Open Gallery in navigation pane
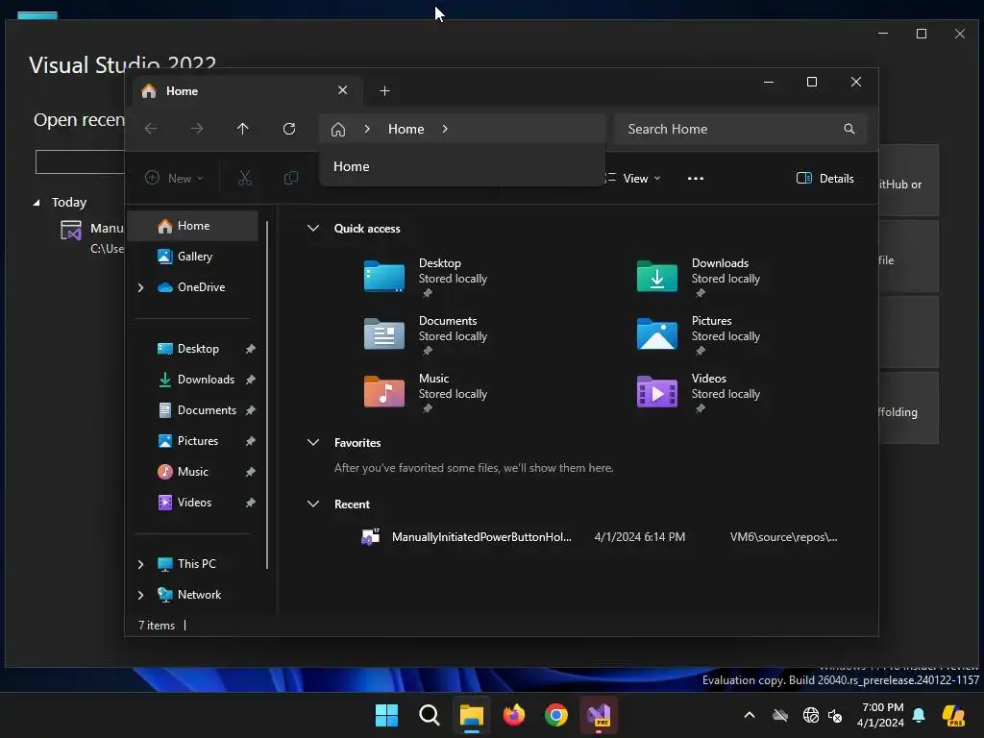The height and width of the screenshot is (738, 984). [x=192, y=257]
